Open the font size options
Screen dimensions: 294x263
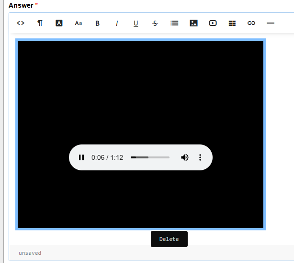(79, 23)
